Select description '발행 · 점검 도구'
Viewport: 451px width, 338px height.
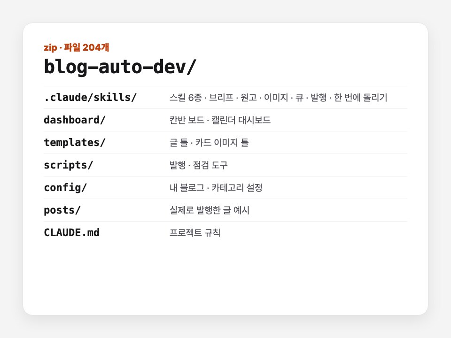point(198,165)
